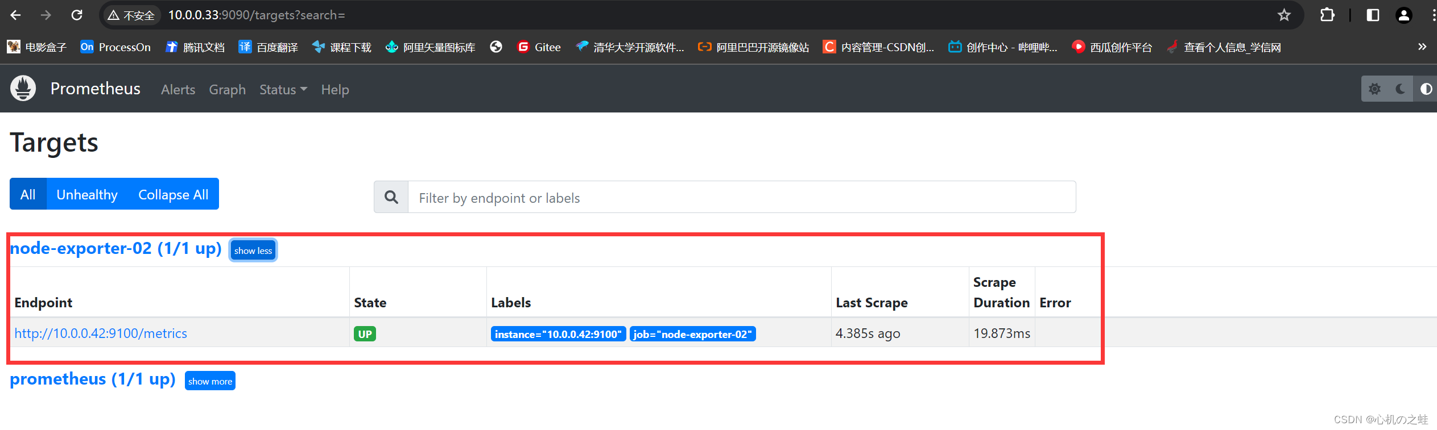
Task: Open the Graph page
Action: click(228, 90)
